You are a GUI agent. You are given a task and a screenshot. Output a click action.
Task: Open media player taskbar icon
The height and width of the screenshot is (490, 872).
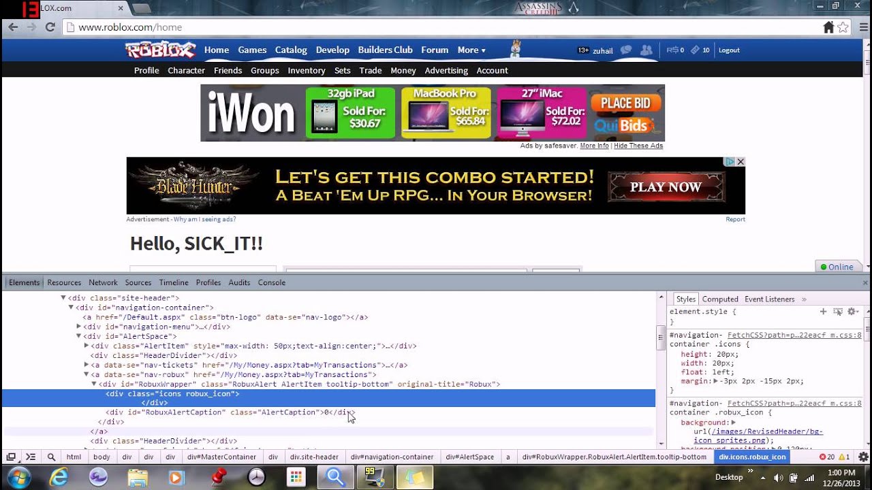tap(177, 477)
